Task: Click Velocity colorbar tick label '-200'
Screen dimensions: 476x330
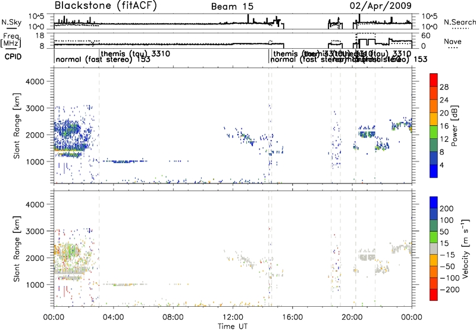Action: click(x=449, y=289)
